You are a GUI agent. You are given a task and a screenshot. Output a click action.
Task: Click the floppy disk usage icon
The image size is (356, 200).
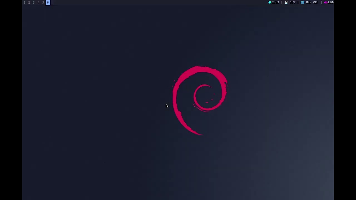pyautogui.click(x=286, y=2)
